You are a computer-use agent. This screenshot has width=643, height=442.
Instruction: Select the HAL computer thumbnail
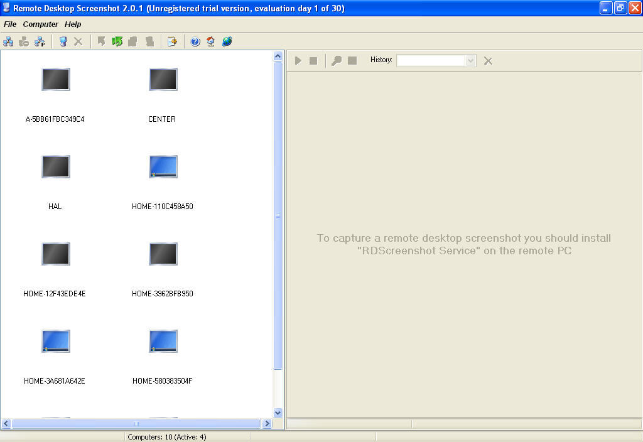tap(55, 166)
